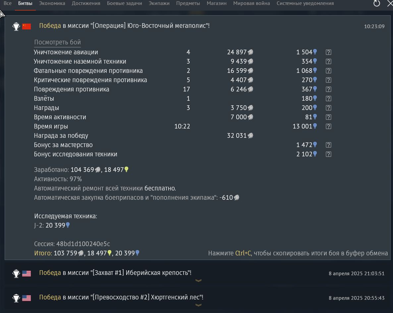
Task: Click the Время игры 10:22 value
Action: coord(182,126)
